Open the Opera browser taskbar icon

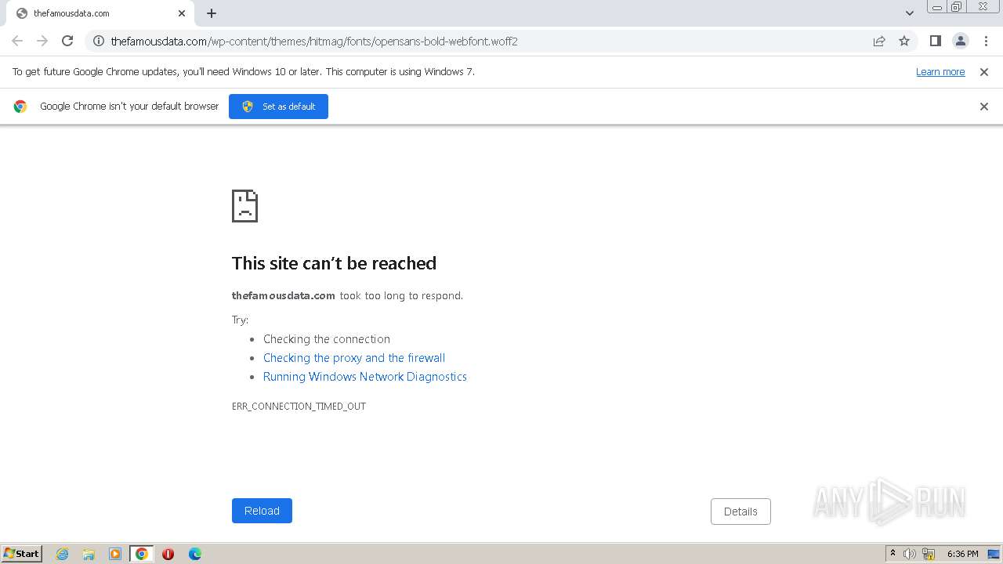coord(168,554)
